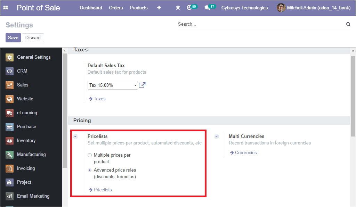Open the Default Sales Tax dropdown
Viewport: 356px width, 207px height.
(113, 85)
